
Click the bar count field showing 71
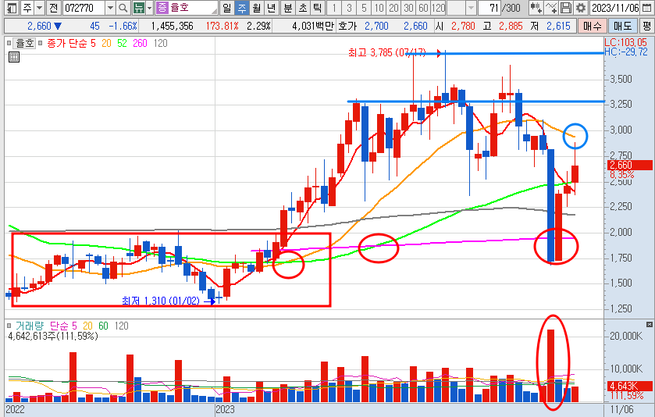tap(489, 8)
